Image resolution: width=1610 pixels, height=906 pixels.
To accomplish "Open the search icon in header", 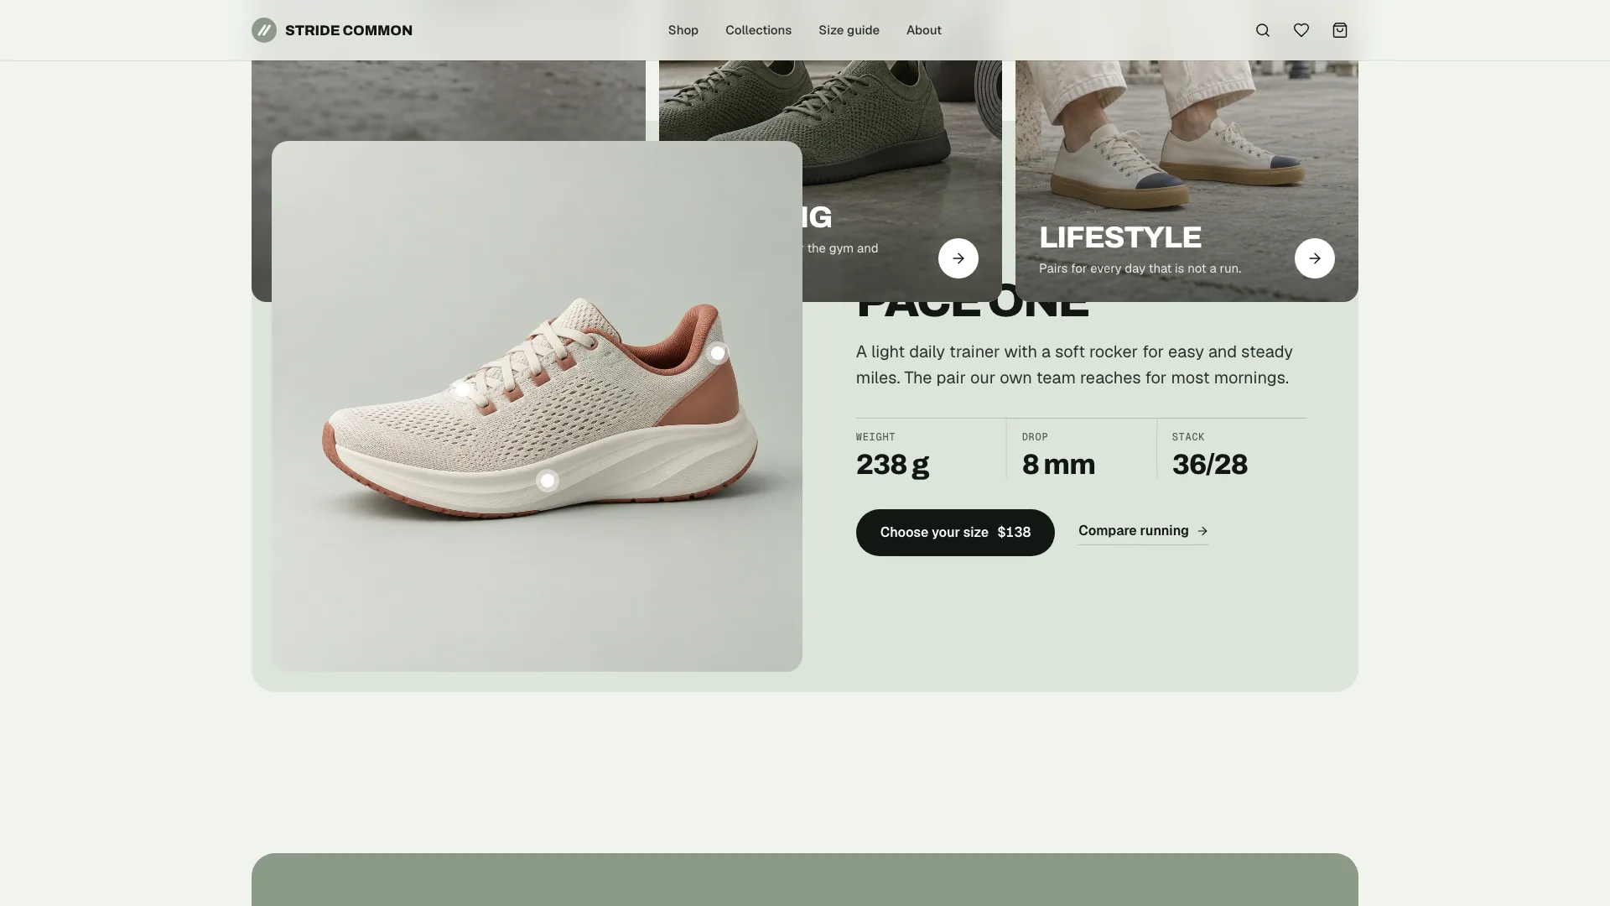I will pyautogui.click(x=1263, y=30).
